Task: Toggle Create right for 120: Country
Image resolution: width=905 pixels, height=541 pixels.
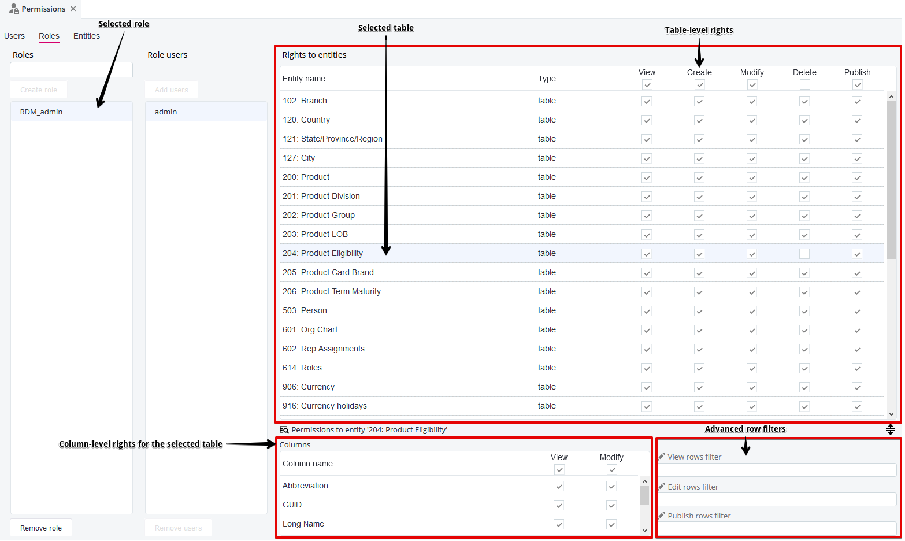Action: click(x=699, y=120)
